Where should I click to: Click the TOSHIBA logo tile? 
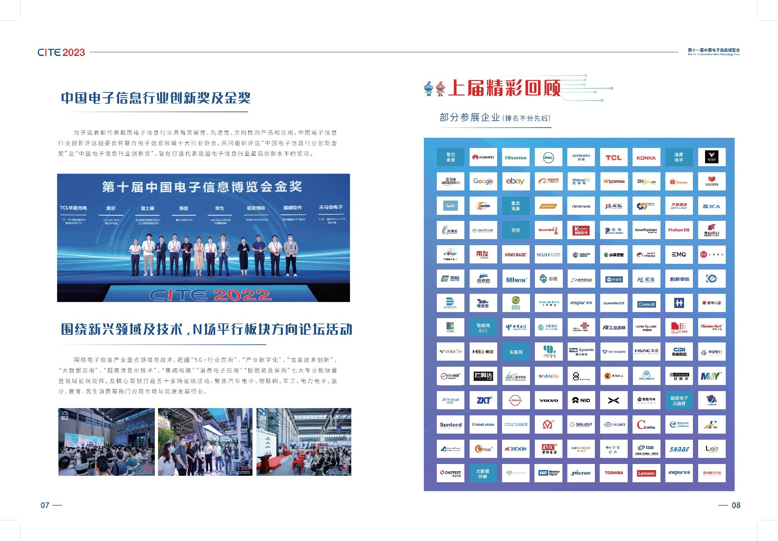pyautogui.click(x=613, y=473)
